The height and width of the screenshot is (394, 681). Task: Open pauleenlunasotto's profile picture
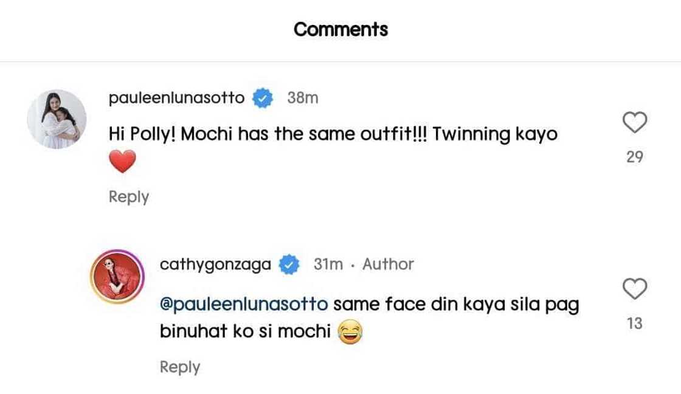(57, 119)
